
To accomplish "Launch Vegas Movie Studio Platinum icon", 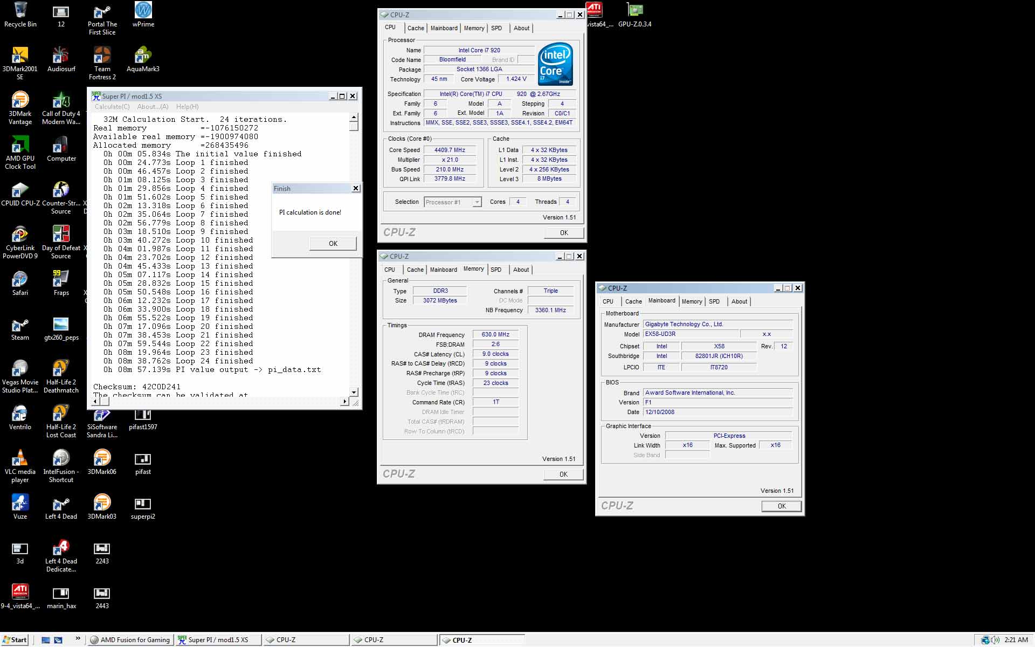I will click(x=20, y=377).
